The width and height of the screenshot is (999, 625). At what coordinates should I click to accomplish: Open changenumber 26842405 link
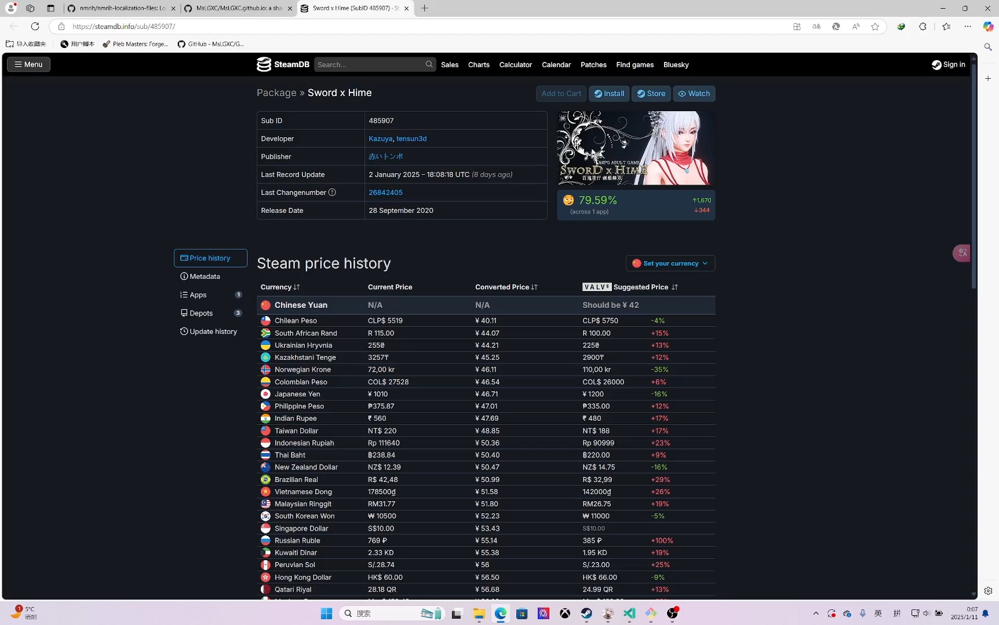click(385, 193)
